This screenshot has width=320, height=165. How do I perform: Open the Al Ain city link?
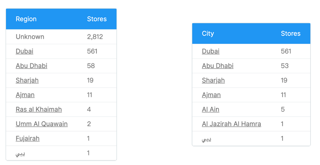(x=211, y=109)
